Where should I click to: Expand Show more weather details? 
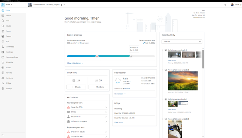click(x=120, y=94)
